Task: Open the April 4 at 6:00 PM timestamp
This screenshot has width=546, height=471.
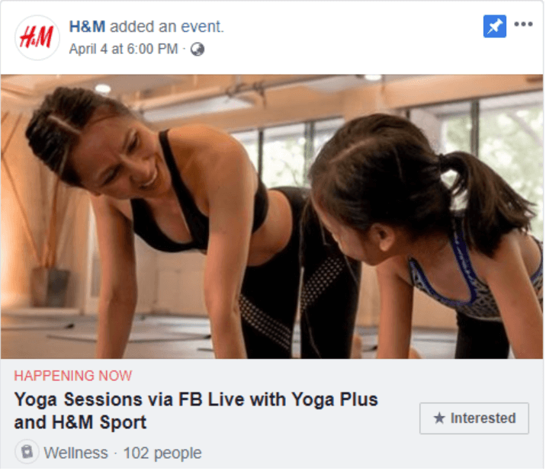Action: [x=124, y=49]
